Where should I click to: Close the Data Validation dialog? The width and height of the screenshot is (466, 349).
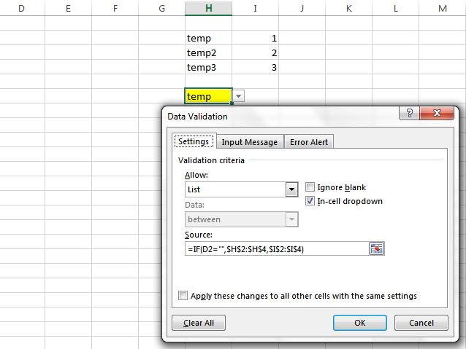coord(441,114)
